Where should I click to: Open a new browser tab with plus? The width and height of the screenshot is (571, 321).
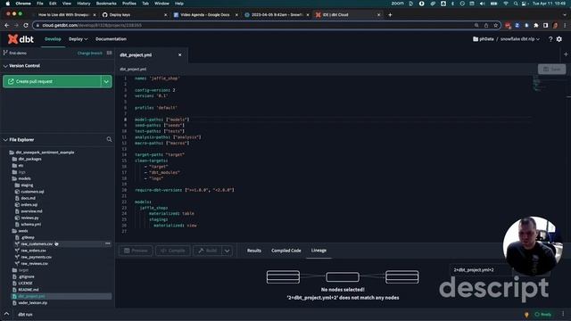tap(390, 14)
